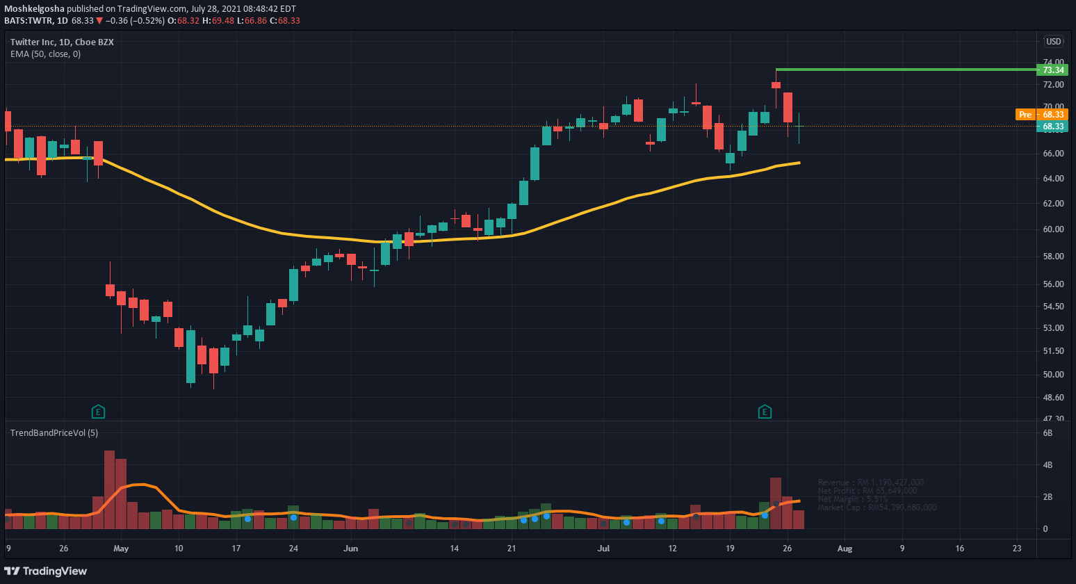Viewport: 1076px width, 584px height.
Task: Click the 2B volume axis label
Action: (x=1048, y=497)
